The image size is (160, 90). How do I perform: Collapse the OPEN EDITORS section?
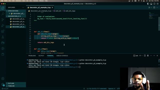[16, 11]
